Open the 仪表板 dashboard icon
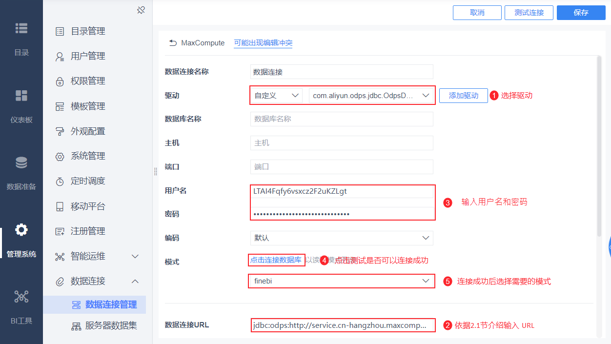The height and width of the screenshot is (344, 611). click(x=21, y=95)
